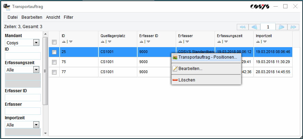Go to next page arrow icon
This screenshot has height=139, width=303.
[282, 27]
